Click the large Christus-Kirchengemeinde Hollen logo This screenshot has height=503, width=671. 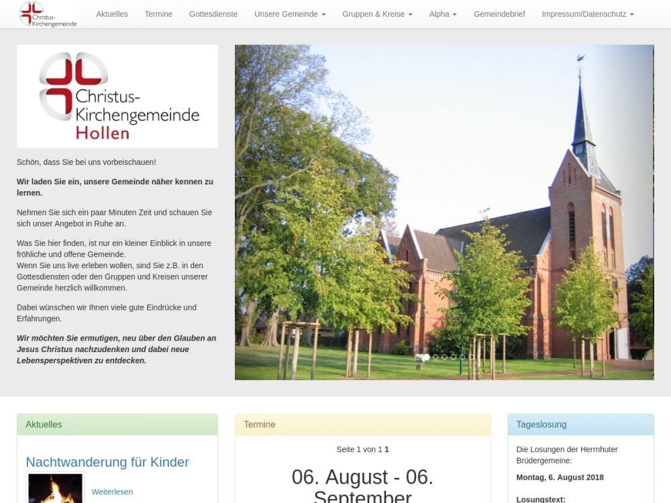tap(117, 96)
